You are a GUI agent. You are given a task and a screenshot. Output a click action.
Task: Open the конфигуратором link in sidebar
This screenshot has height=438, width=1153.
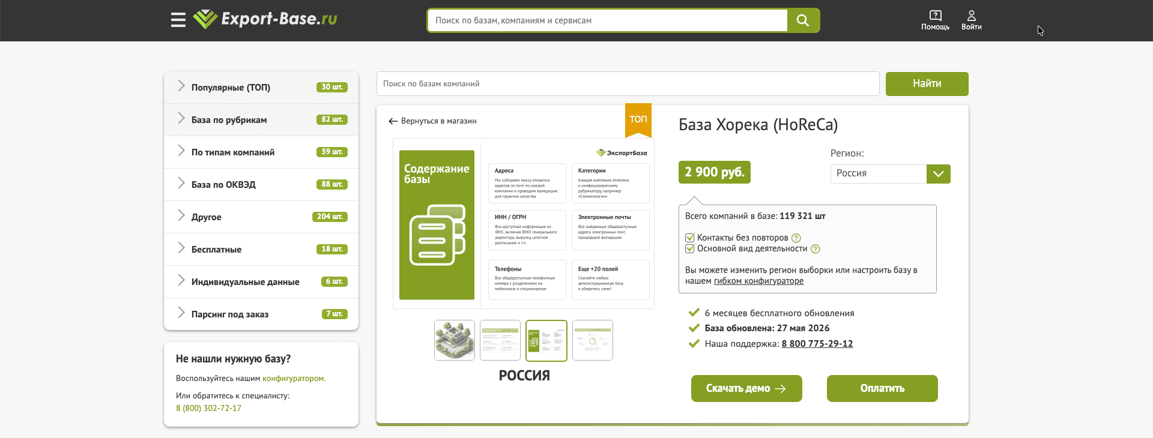[294, 379]
